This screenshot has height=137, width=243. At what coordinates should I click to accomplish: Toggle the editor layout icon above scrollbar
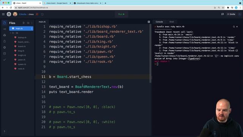coord(149,22)
